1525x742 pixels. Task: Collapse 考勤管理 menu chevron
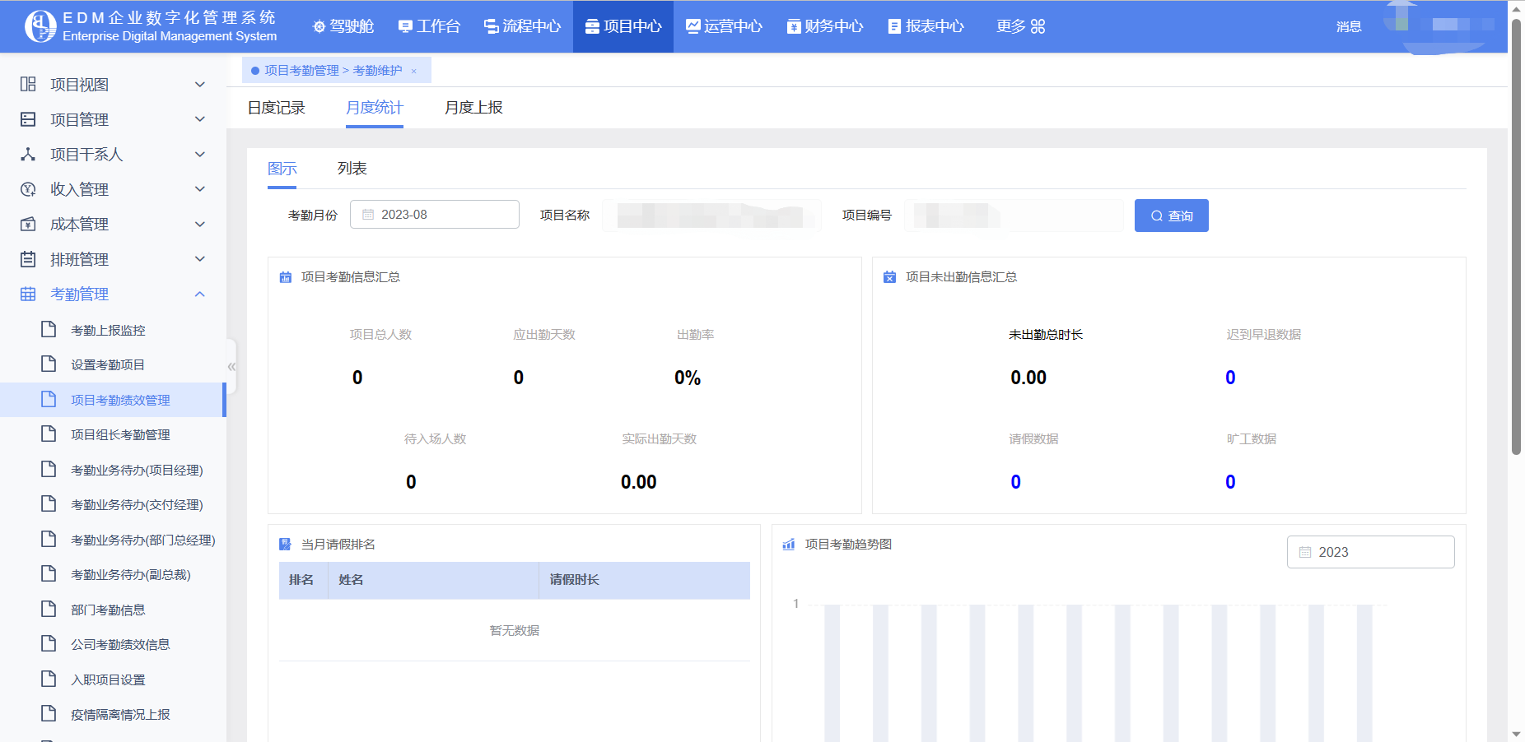point(199,294)
